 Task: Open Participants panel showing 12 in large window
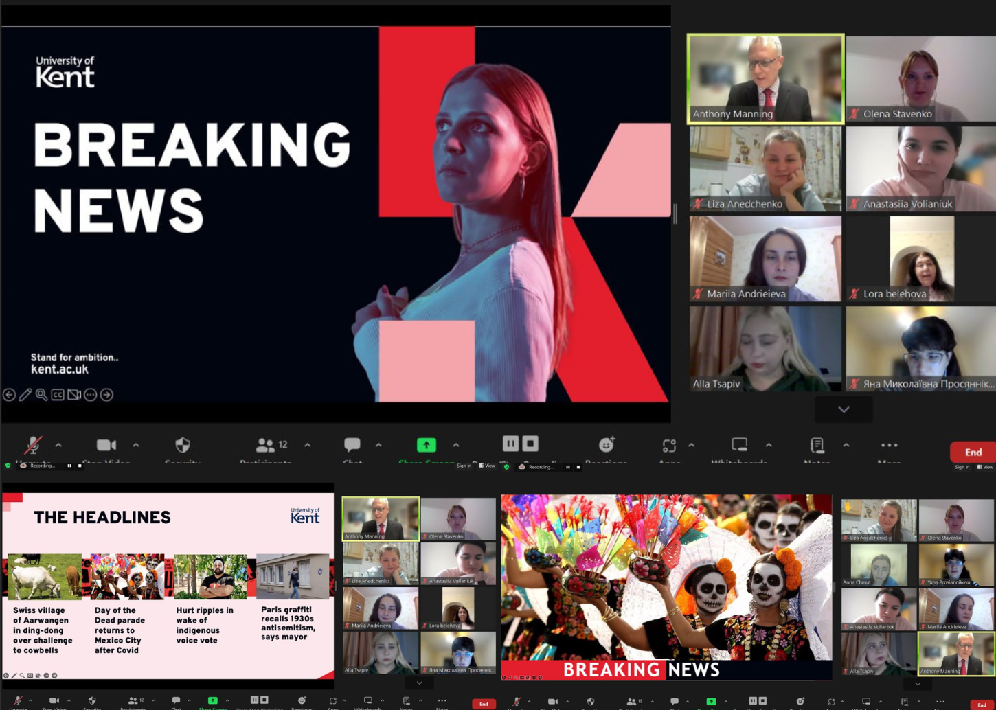pos(272,445)
